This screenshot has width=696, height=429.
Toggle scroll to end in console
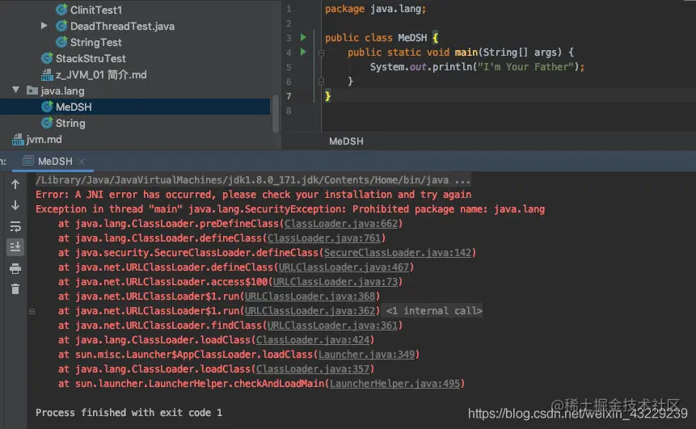(x=15, y=247)
